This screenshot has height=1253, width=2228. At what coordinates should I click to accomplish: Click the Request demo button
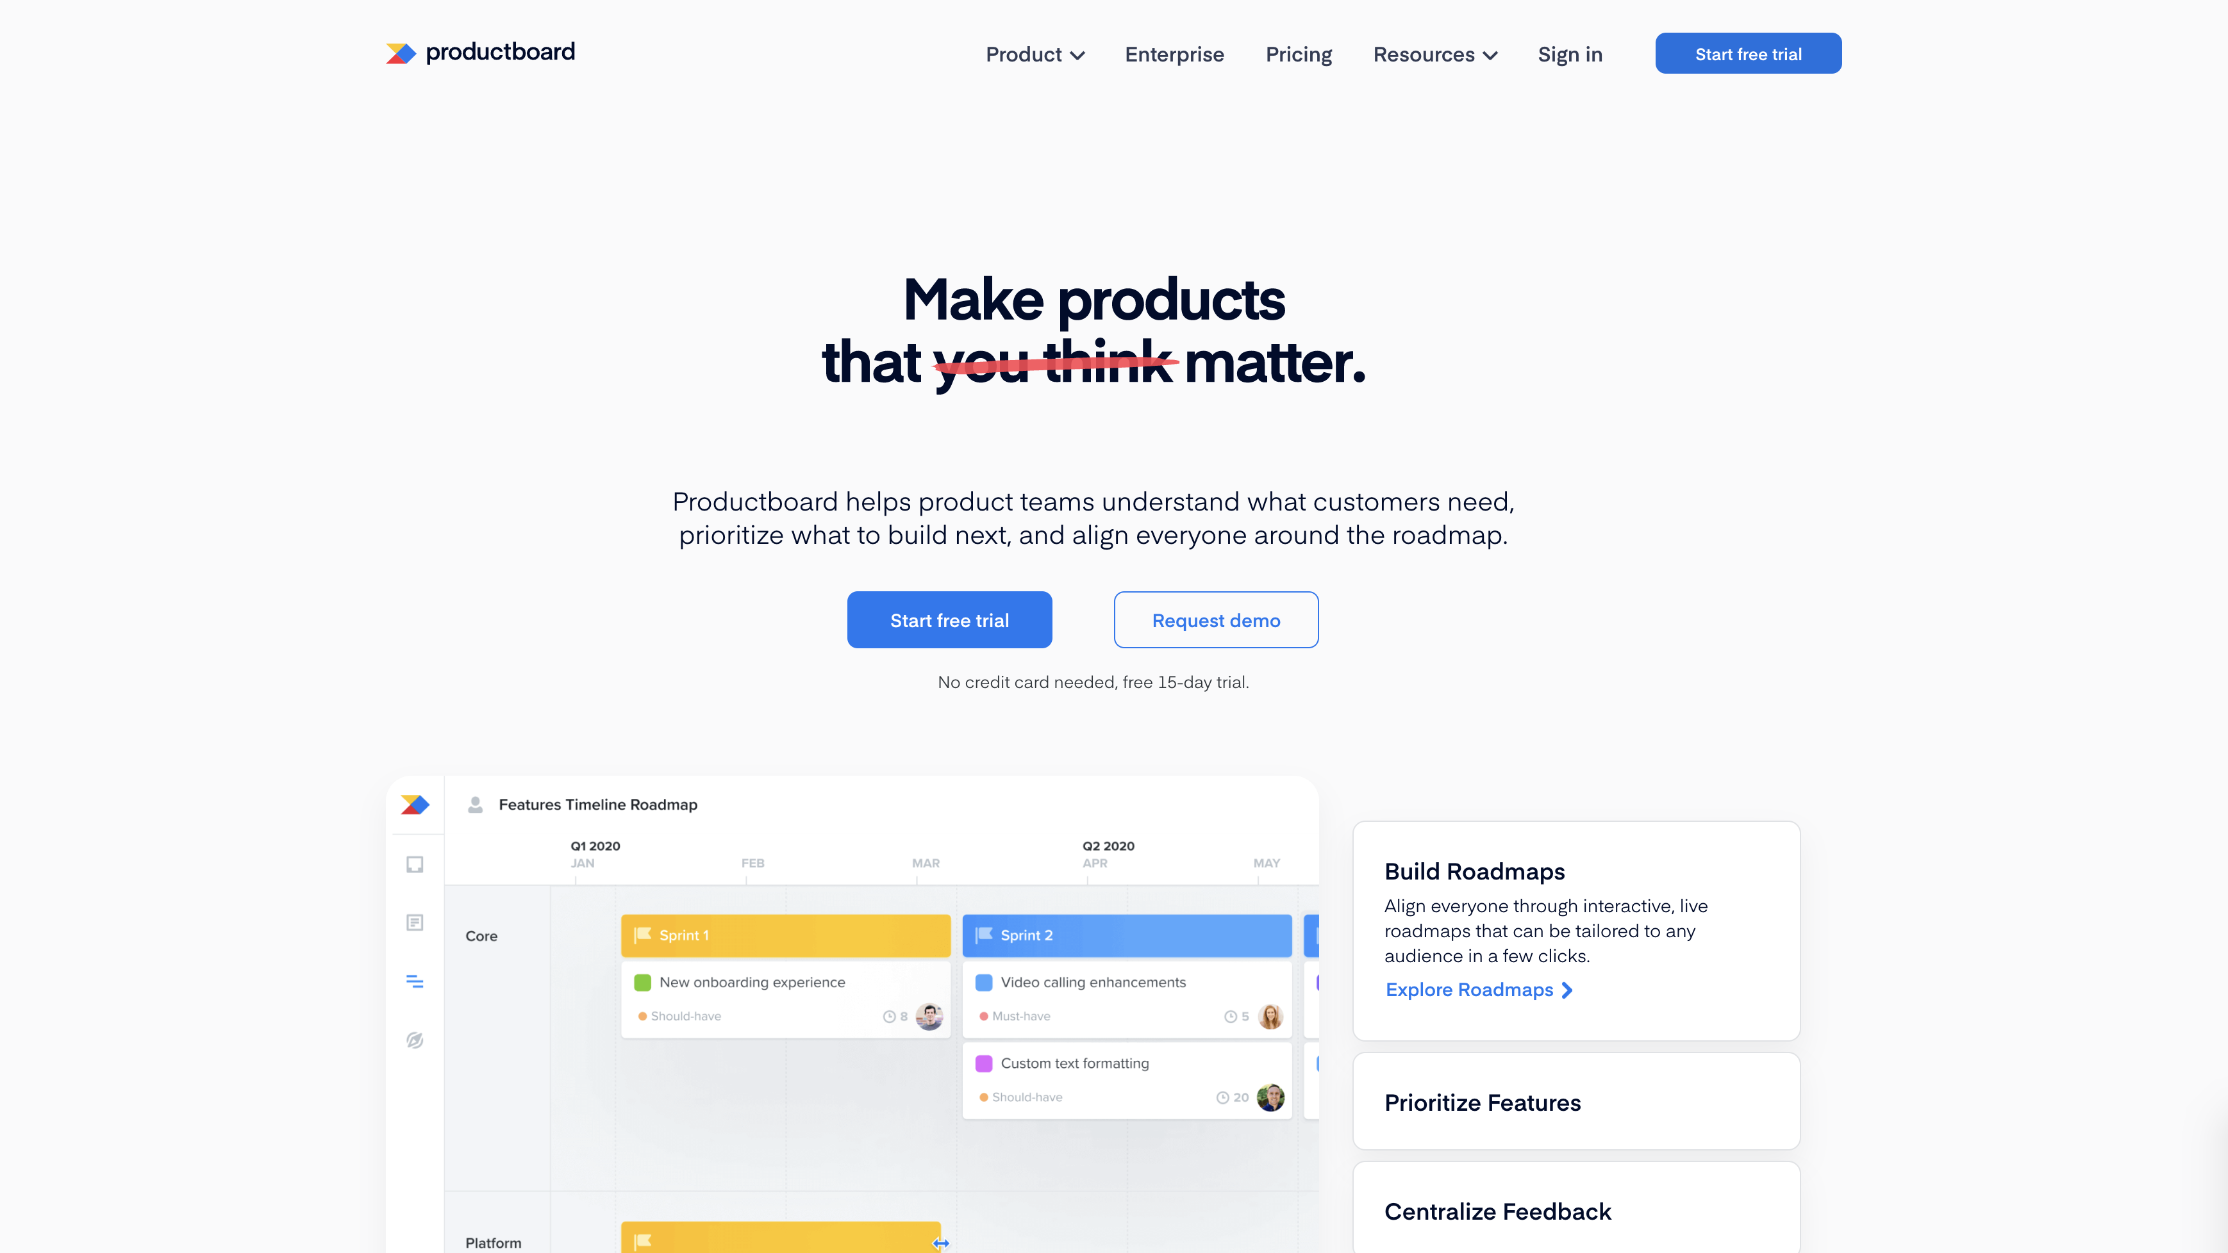(x=1217, y=619)
